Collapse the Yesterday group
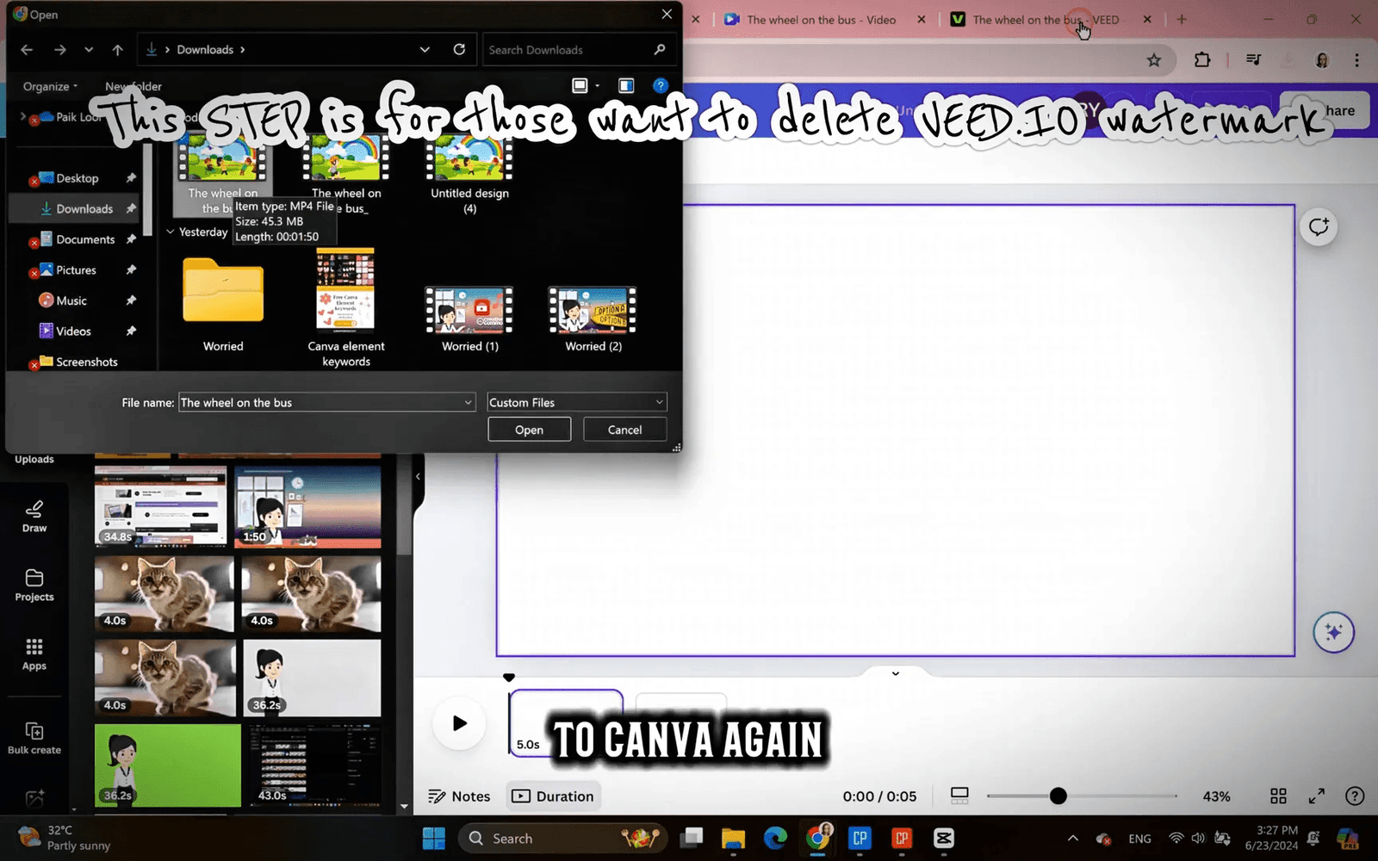 pos(171,232)
